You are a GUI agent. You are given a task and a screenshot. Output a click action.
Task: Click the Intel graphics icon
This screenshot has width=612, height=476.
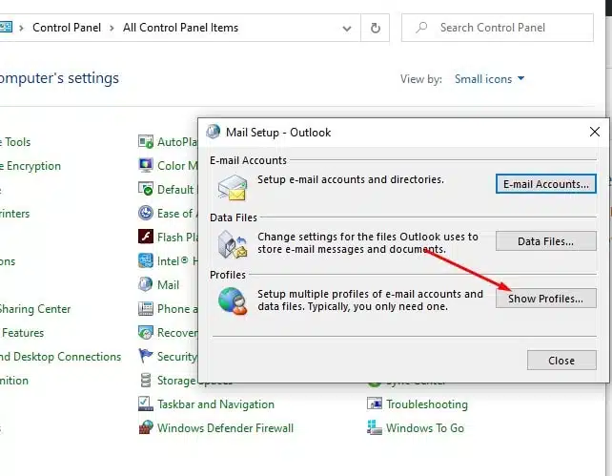(x=146, y=260)
